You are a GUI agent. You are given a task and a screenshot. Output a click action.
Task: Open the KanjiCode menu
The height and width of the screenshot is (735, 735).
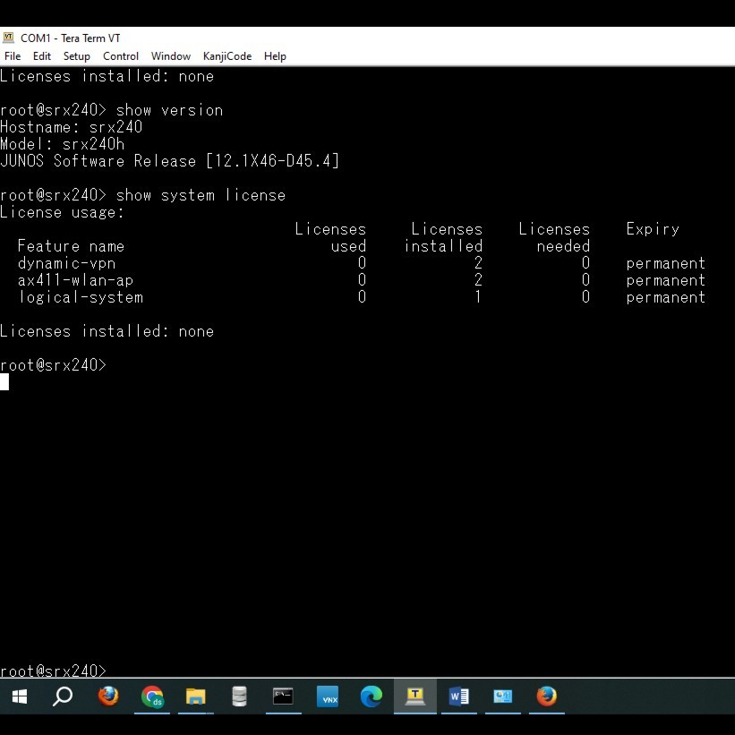click(x=227, y=56)
